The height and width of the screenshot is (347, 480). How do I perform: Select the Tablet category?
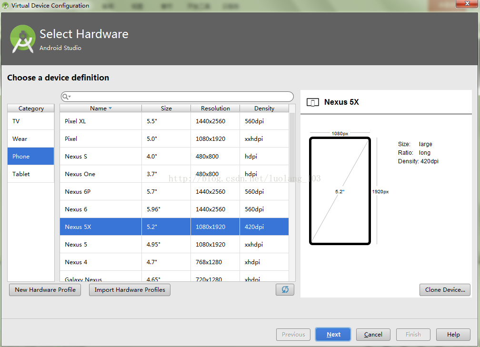(x=31, y=174)
